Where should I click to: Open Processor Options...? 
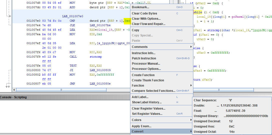pyautogui.click(x=162, y=69)
